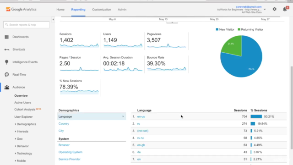Screen dimensions: 293x165
Task: Open the Audience Overview report
Action: pos(21,96)
